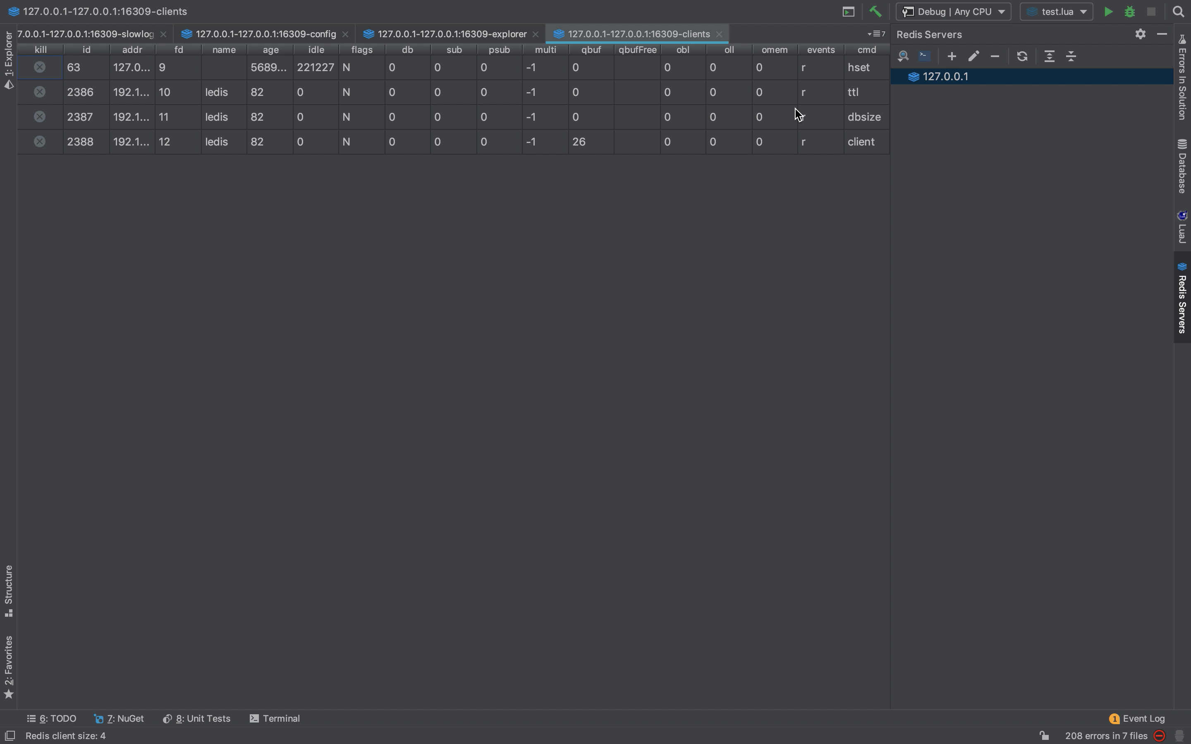Toggle the Redis Servers side tab
Viewport: 1191px width, 744px height.
[x=1182, y=297]
